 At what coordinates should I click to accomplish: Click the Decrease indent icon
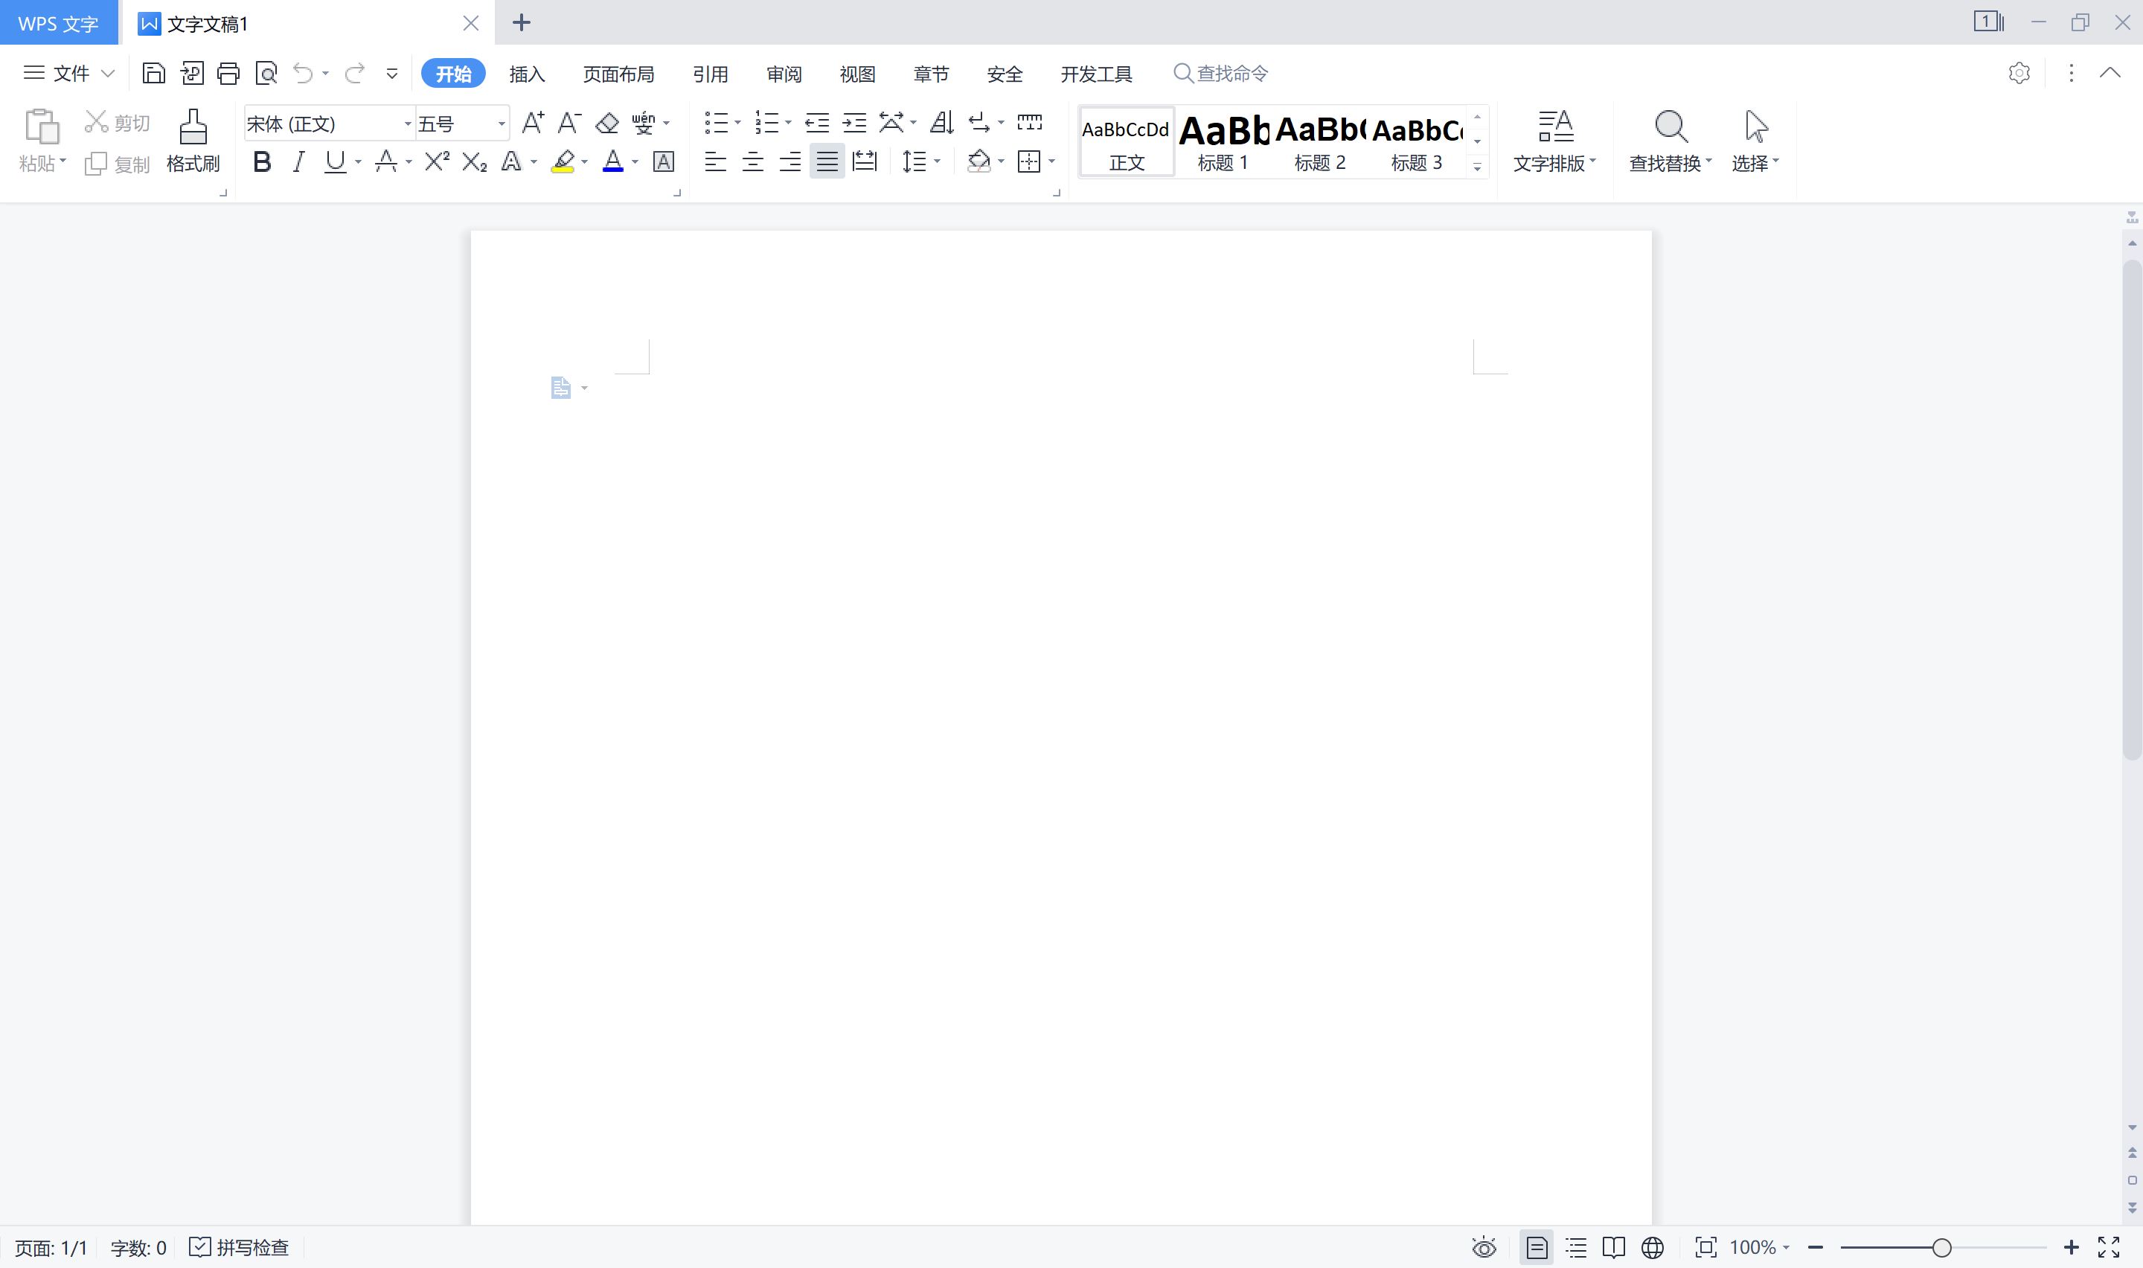816,123
